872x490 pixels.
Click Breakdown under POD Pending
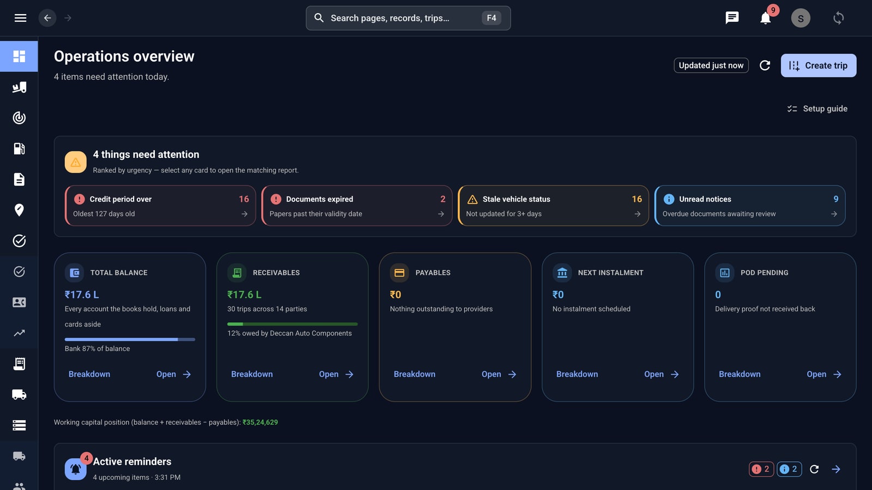740,374
